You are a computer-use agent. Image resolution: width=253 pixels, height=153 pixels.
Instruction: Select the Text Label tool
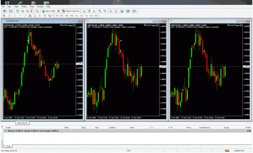45,16
